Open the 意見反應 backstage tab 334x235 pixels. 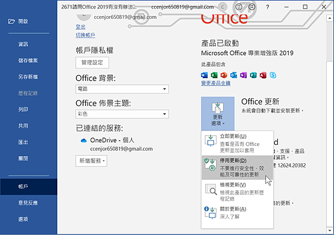[28, 203]
